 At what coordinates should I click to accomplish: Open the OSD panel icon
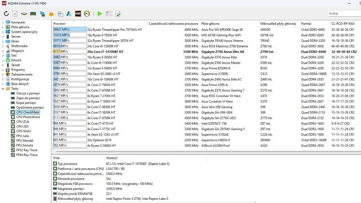(78, 14)
